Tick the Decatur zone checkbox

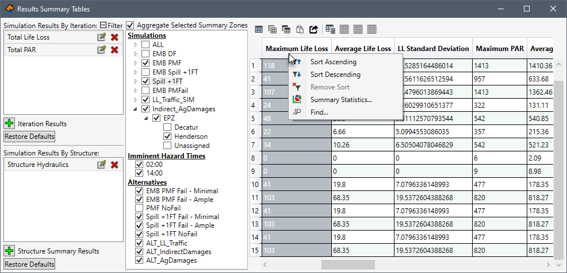167,127
